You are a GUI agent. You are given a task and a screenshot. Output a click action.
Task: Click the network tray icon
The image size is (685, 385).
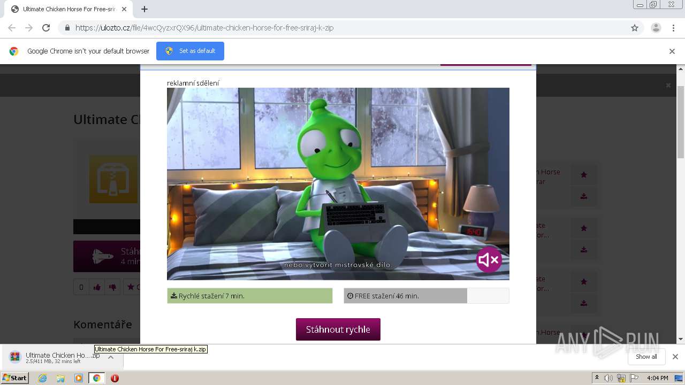click(621, 378)
